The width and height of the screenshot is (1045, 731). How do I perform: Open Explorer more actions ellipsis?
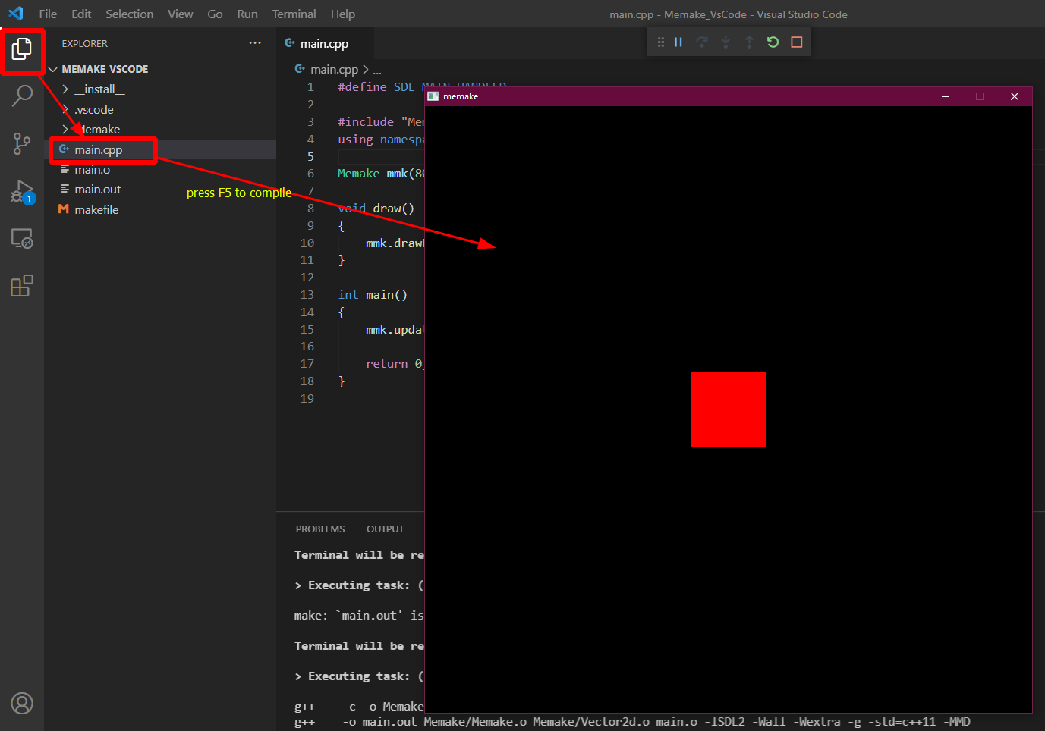click(x=255, y=43)
